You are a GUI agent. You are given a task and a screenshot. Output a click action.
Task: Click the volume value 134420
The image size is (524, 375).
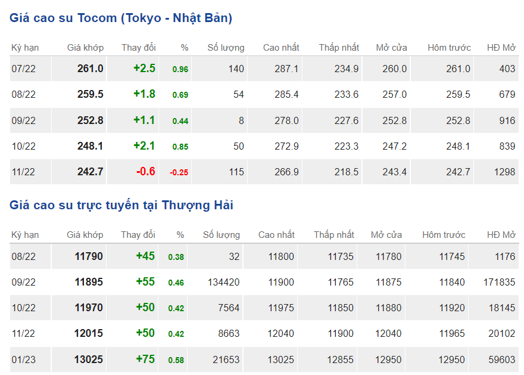tap(223, 282)
